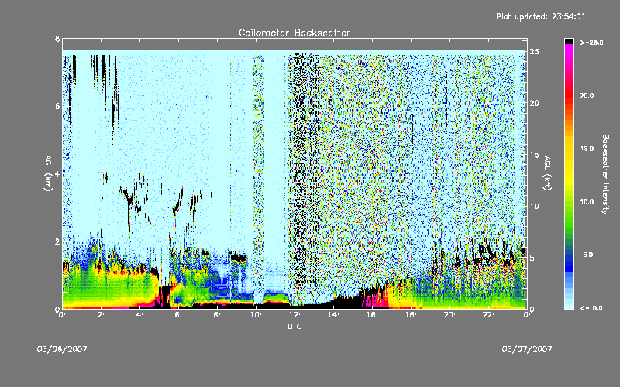Click the '2' km y-axis tick label

tap(57, 241)
